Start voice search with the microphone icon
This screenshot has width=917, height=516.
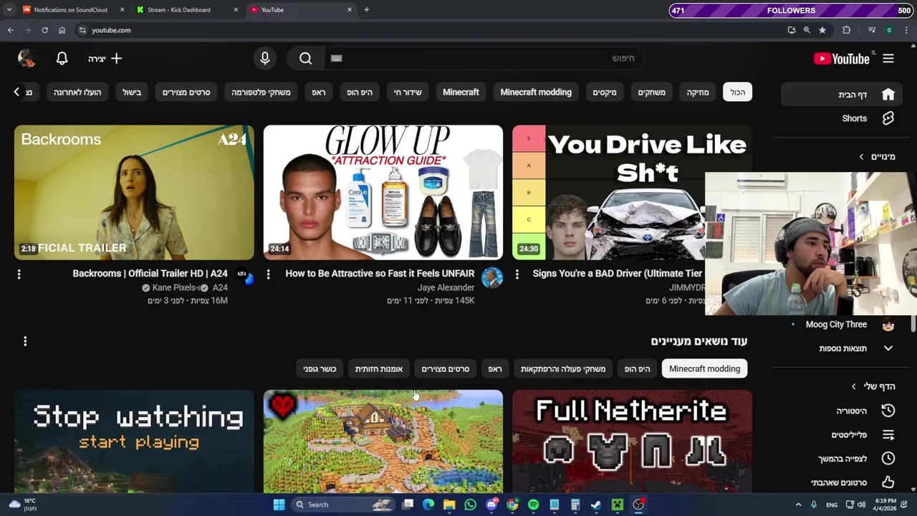pos(265,59)
